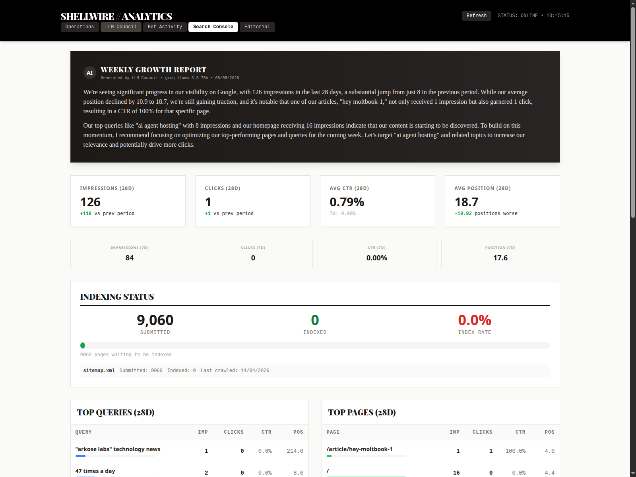Screen dimensions: 636x477
Task: Click the page scrollbar up arrow
Action: (633, 3)
